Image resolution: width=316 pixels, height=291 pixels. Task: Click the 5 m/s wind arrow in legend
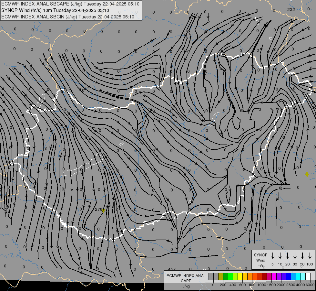click(272, 256)
